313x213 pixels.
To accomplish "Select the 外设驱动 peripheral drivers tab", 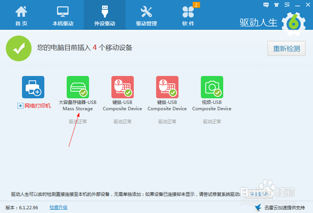I will pos(105,16).
